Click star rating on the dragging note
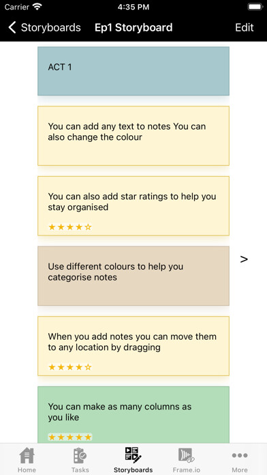 click(70, 367)
